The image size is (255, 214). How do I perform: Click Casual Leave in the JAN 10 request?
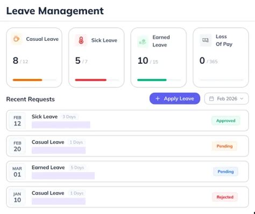[48, 193]
